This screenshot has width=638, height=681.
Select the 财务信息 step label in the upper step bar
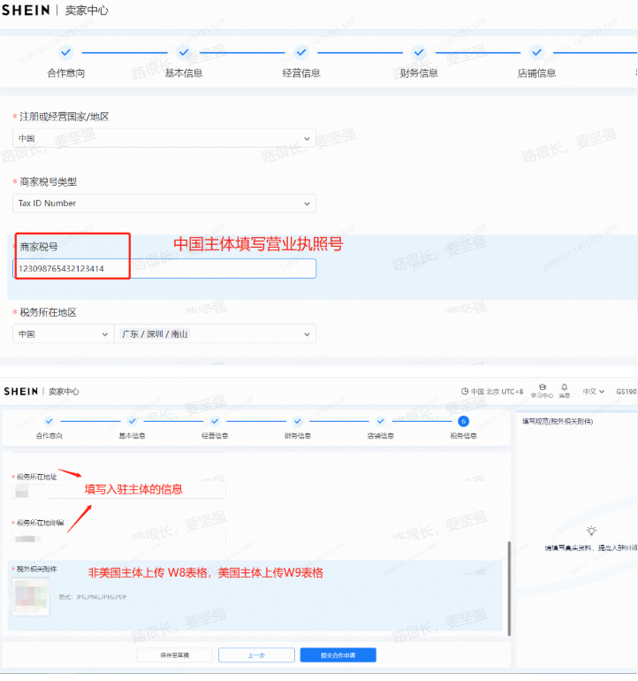[x=419, y=73]
